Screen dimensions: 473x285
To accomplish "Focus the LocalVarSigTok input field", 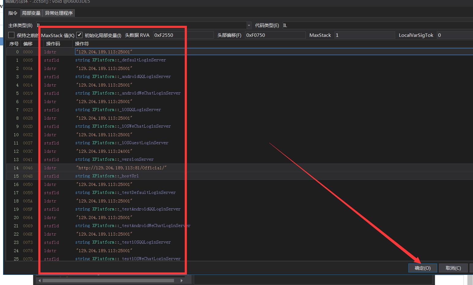I will (x=455, y=35).
